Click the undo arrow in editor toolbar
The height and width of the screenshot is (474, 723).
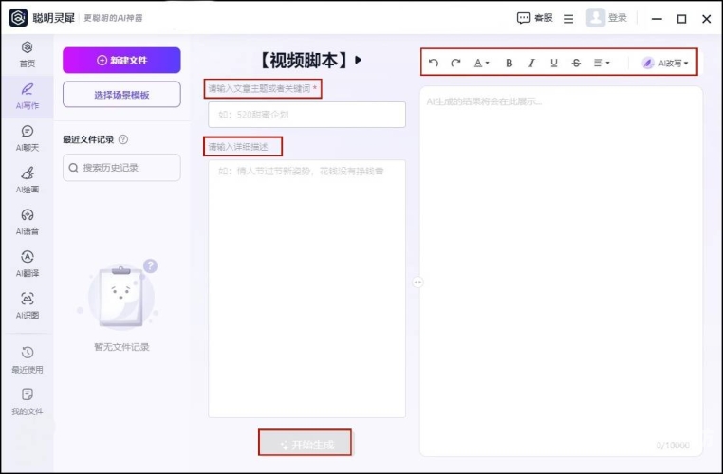coord(434,63)
